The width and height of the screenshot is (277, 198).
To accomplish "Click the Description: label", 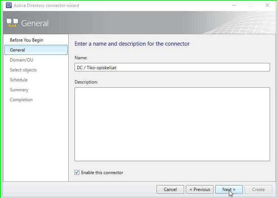I will [86, 82].
